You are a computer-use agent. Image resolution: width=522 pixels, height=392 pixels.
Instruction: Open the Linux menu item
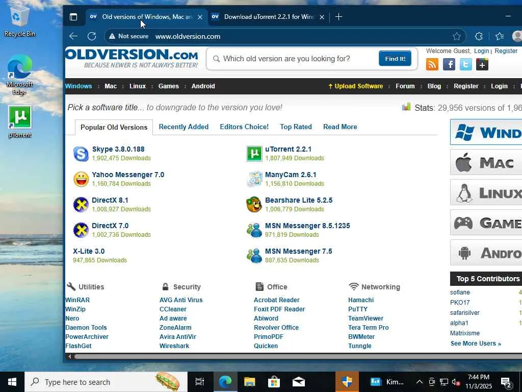138,86
